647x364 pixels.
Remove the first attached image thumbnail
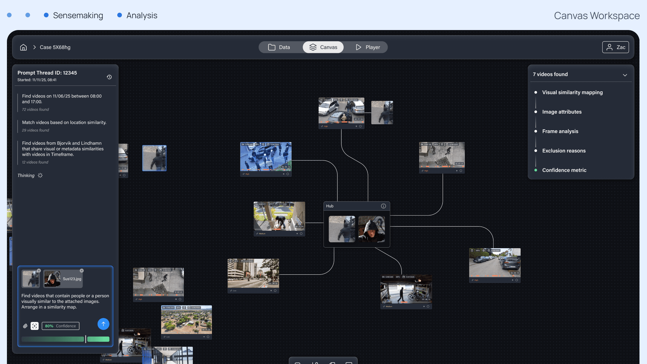coord(39,271)
